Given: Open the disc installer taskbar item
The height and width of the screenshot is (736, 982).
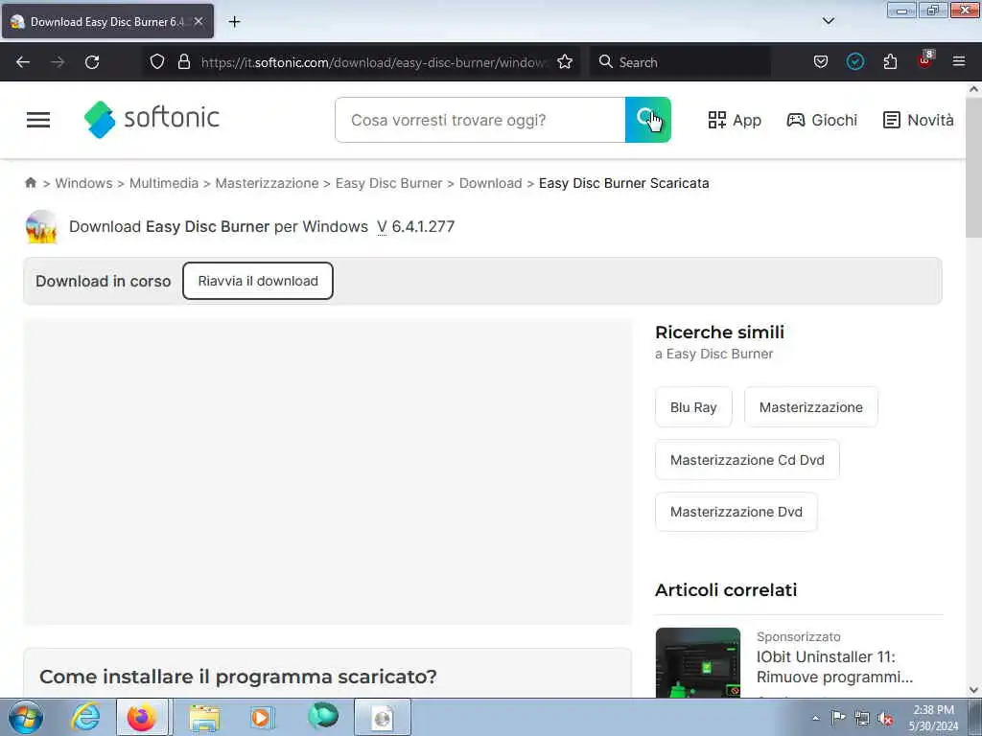Looking at the screenshot, I should point(383,717).
